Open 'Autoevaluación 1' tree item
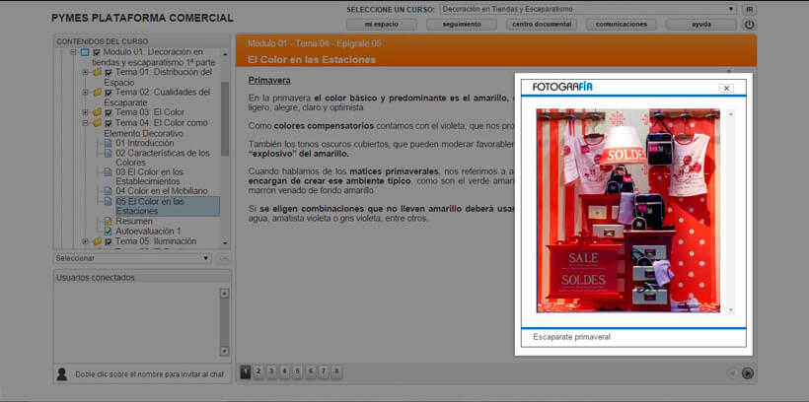Viewport: 809px width, 402px height. click(148, 232)
